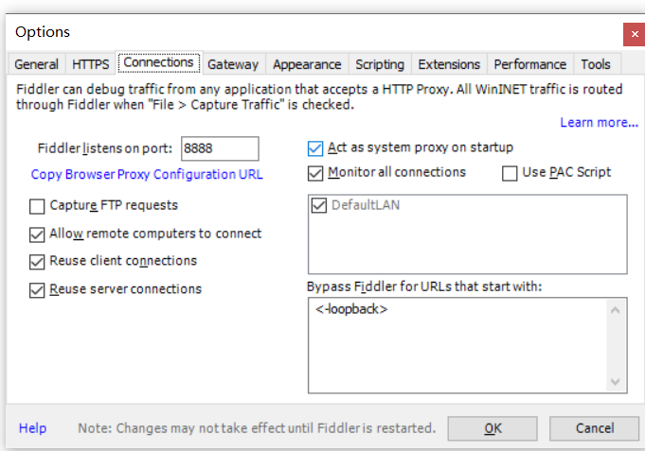This screenshot has height=451, width=645.
Task: Click the scroll down arrow in bypass list
Action: 617,382
